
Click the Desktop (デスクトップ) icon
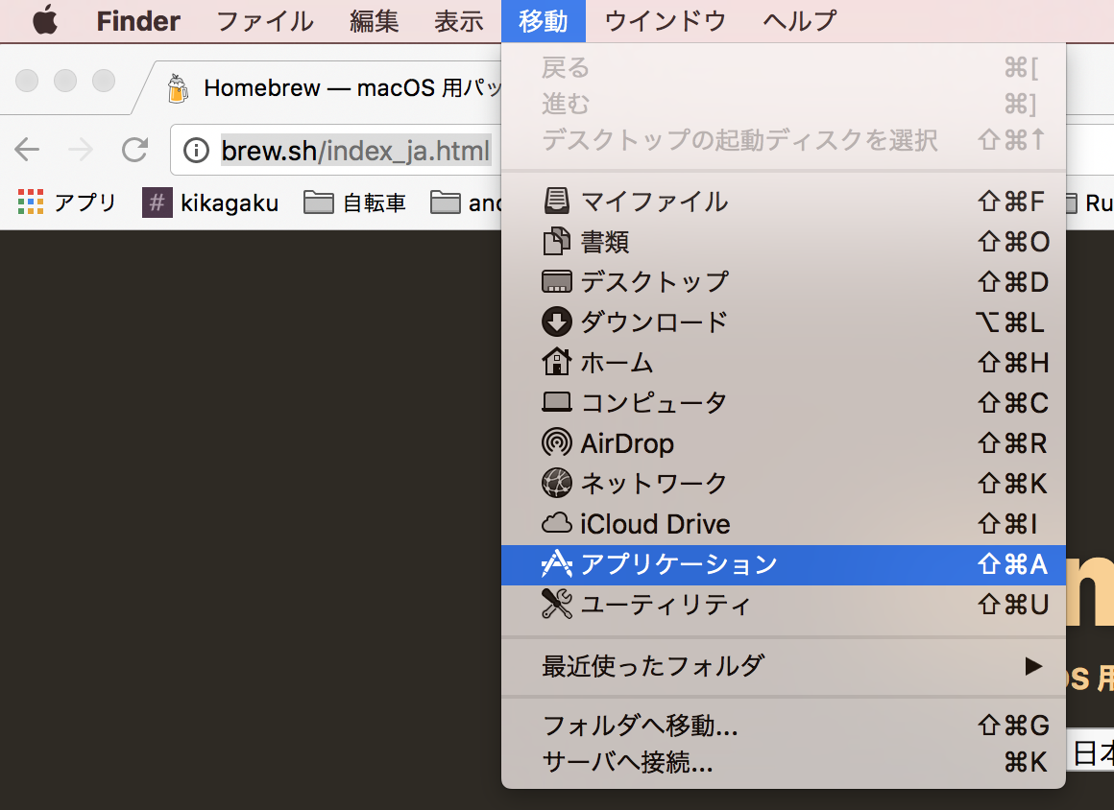click(x=556, y=282)
